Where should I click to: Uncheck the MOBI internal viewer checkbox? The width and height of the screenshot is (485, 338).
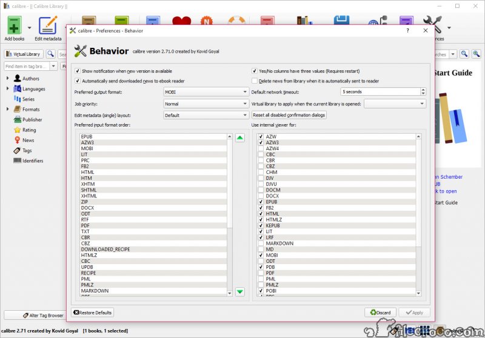[261, 255]
